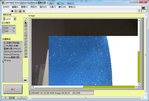Viewport: 149px width, 101px height.
Task: Select the Pan hand tool
Action: (x=26, y=26)
